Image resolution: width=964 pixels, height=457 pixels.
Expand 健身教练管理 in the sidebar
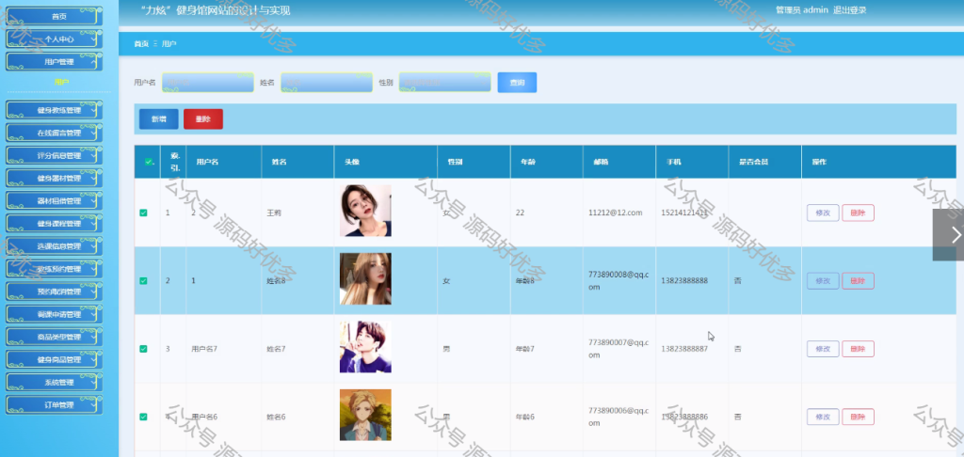pos(54,111)
